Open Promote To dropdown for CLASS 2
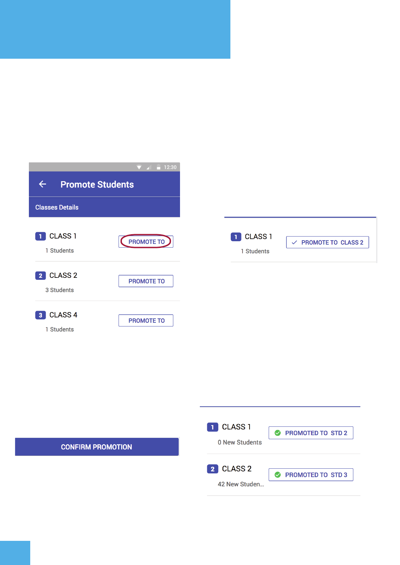Screen dimensions: 400x565 coord(146,281)
